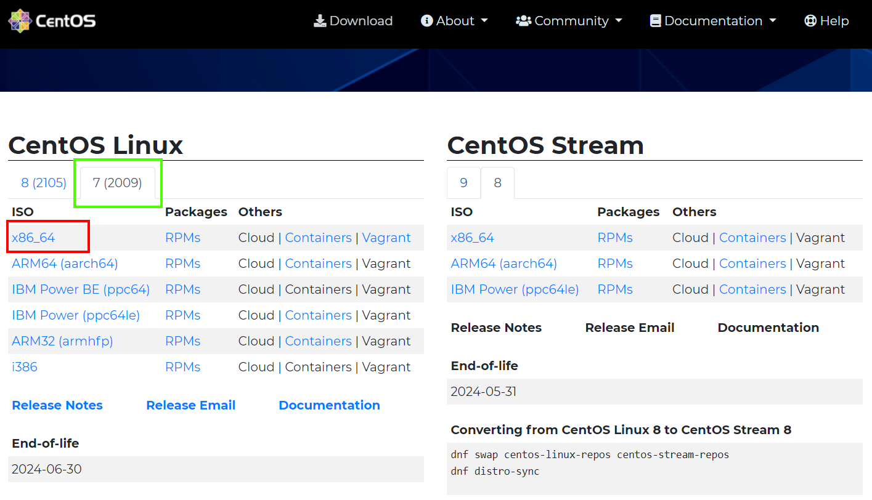The width and height of the screenshot is (872, 500).
Task: Click the Download icon in navbar
Action: (x=320, y=21)
